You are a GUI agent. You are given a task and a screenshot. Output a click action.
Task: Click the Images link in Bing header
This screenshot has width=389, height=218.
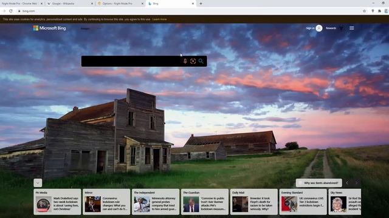[85, 28]
